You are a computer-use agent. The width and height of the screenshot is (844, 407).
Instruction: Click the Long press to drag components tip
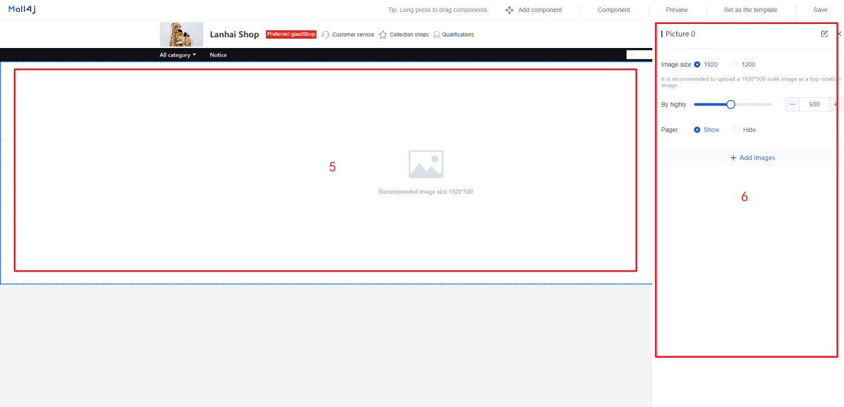tap(437, 10)
